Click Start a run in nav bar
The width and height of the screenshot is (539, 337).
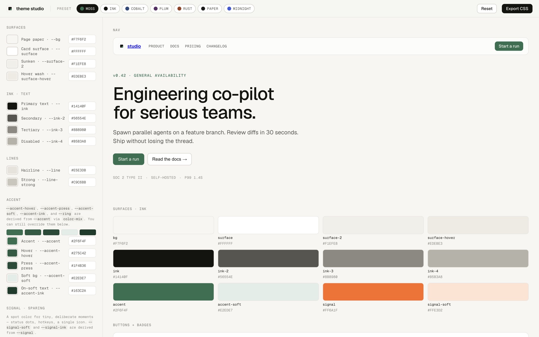[509, 46]
